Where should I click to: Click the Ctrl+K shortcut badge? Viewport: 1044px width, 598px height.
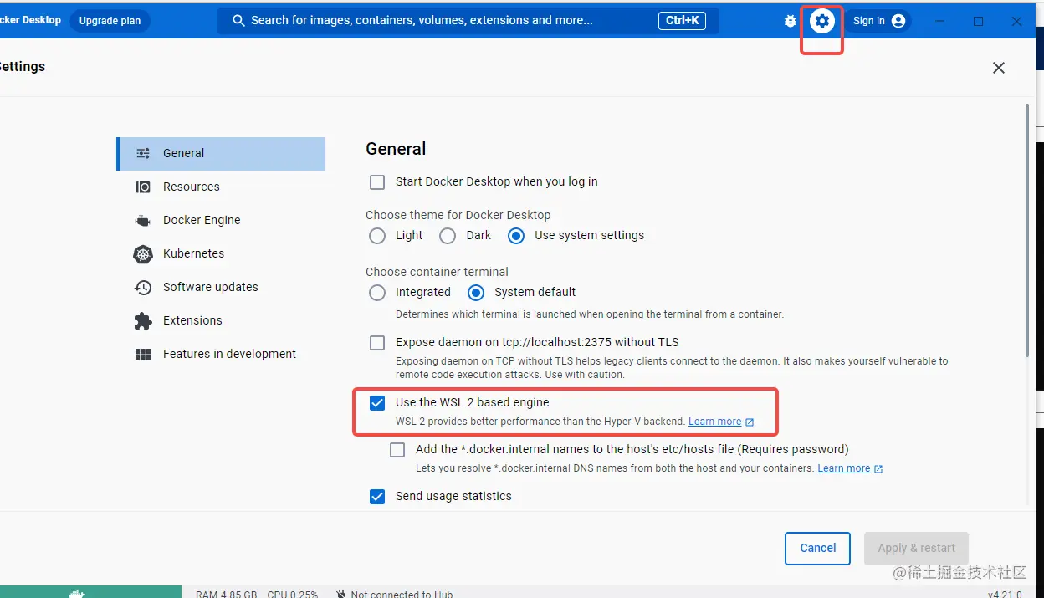[683, 21]
